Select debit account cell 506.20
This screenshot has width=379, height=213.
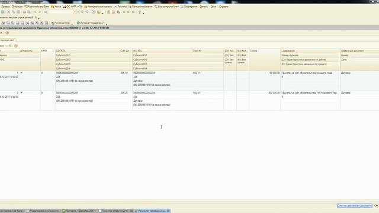pos(124,93)
